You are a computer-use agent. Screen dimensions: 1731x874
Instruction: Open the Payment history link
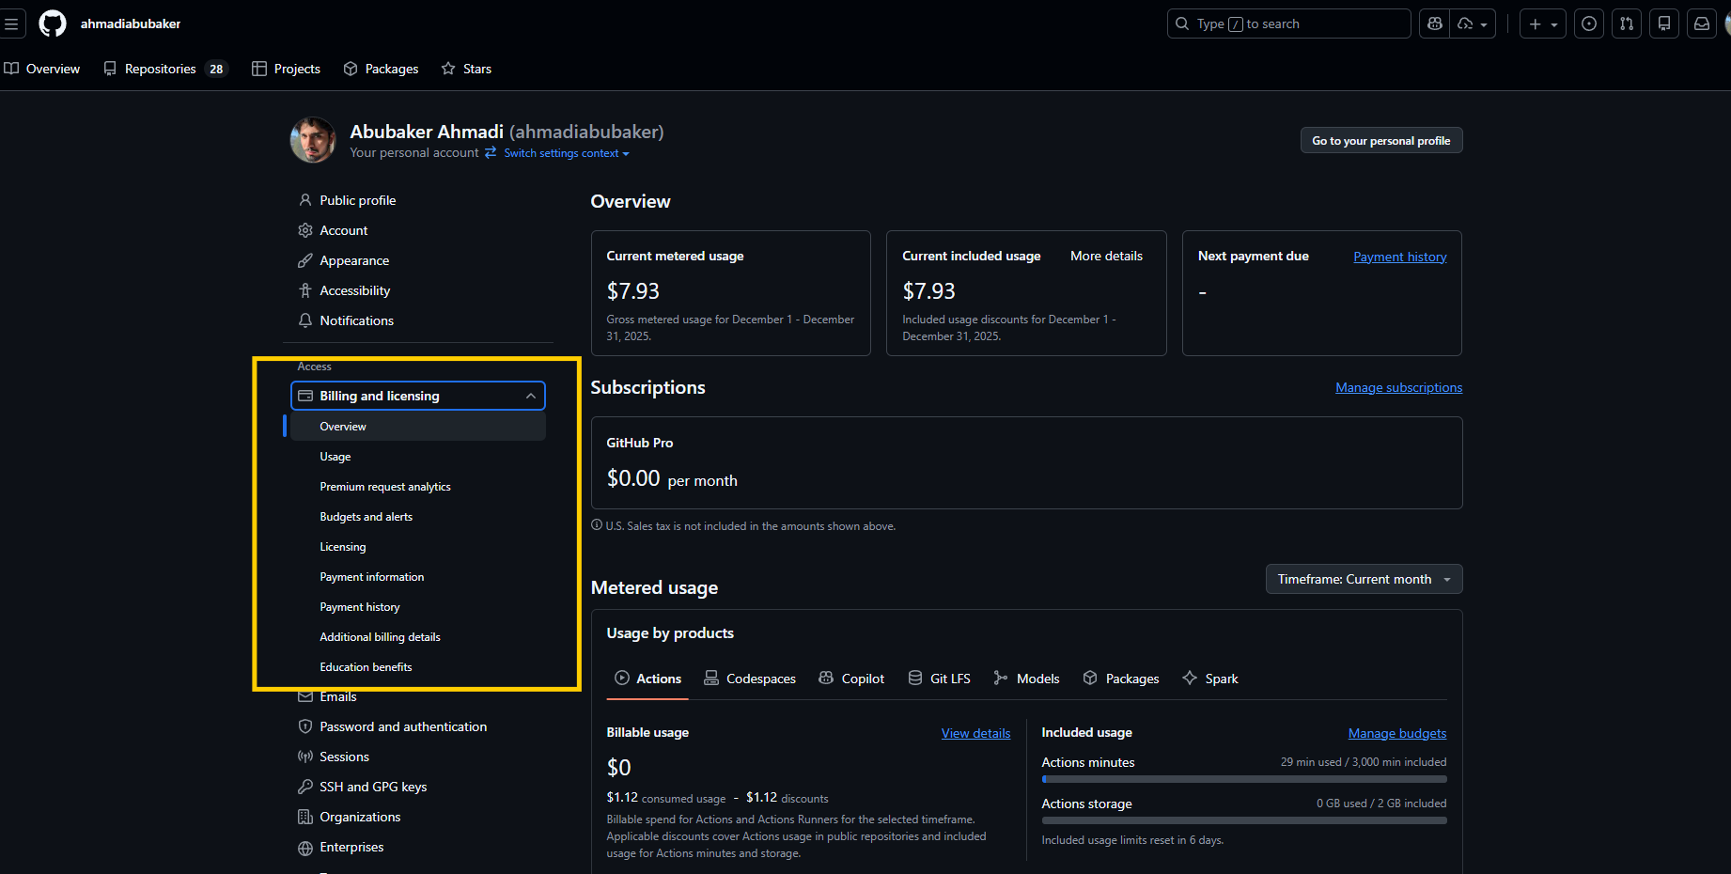tap(1399, 257)
